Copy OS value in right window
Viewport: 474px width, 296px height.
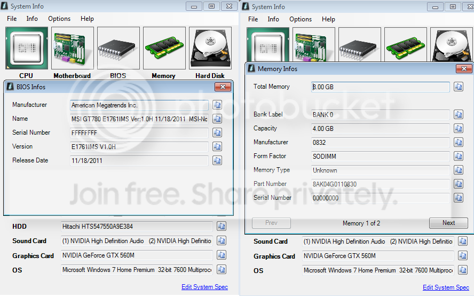point(462,270)
